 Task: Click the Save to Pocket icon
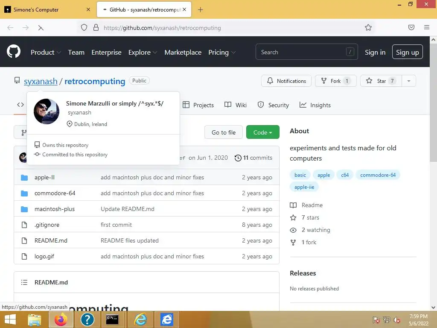(x=411, y=27)
